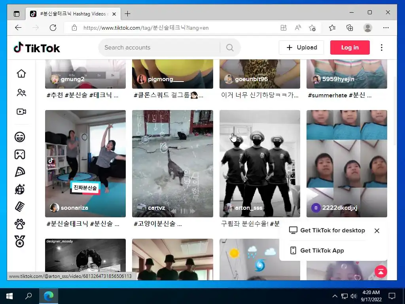Open the For You home sidebar icon
The height and width of the screenshot is (304, 405).
click(21, 73)
